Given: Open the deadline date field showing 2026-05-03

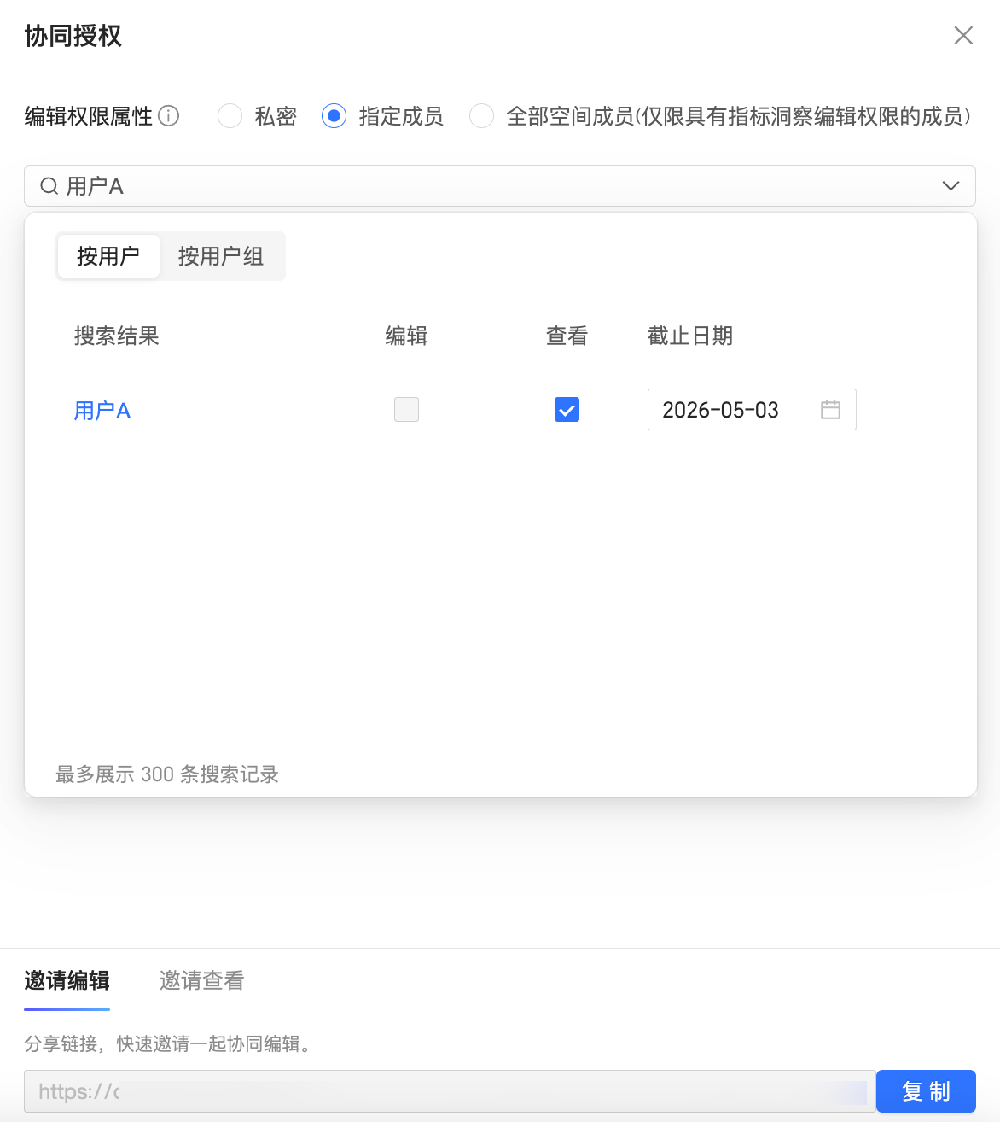Looking at the screenshot, I should click(x=734, y=410).
